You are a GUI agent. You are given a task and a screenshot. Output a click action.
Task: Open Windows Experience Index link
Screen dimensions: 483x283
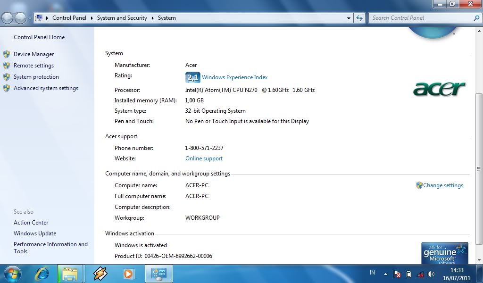coord(235,77)
